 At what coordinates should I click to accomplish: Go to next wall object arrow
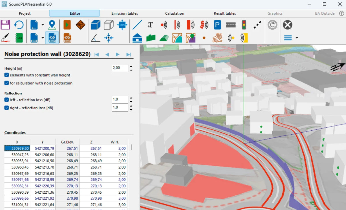[118, 54]
